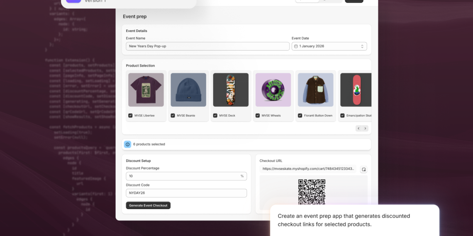Go to next products with right arrow
Viewport: 473px width, 236px height.
[365, 128]
